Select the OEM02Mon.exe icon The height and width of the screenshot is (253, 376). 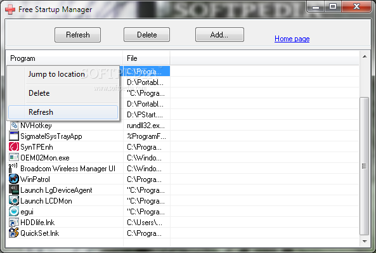point(14,157)
